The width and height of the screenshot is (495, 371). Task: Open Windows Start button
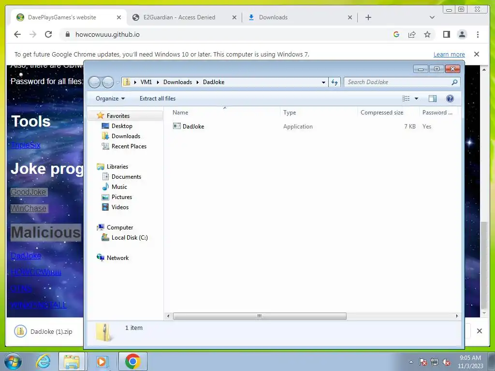(x=13, y=361)
